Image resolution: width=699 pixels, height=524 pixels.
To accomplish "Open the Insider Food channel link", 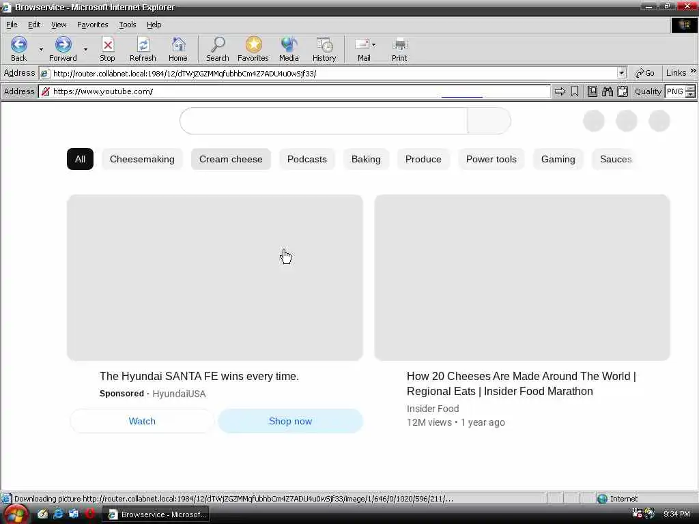I will 433,409.
